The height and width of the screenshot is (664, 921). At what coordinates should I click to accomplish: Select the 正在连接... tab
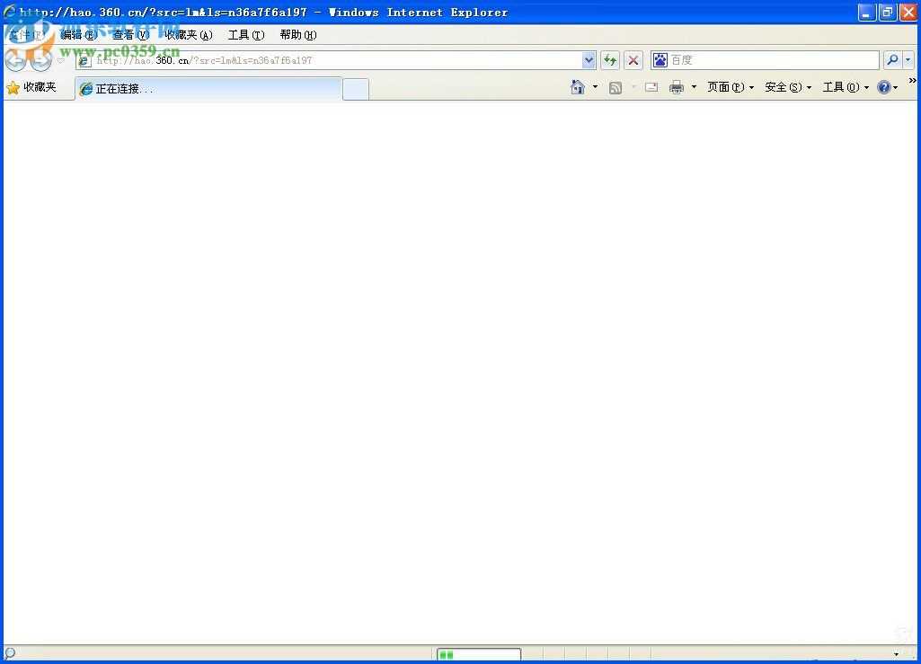pyautogui.click(x=208, y=89)
